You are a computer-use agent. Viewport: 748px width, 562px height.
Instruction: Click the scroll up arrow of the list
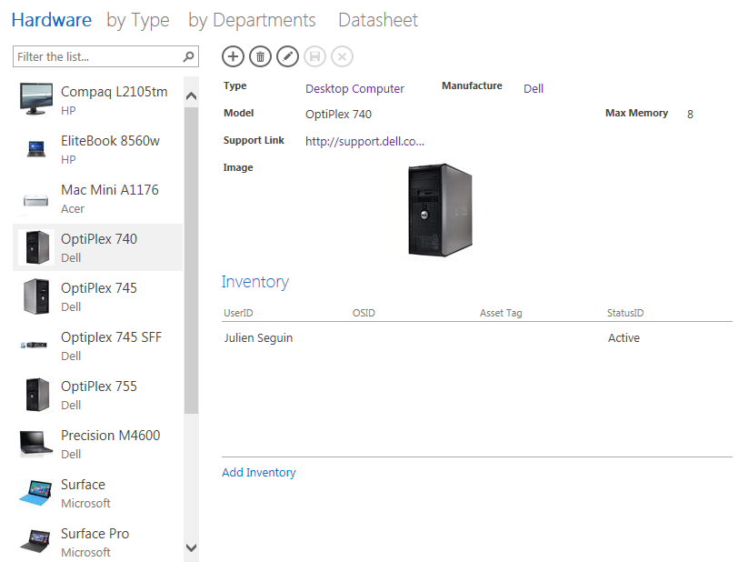pos(191,96)
